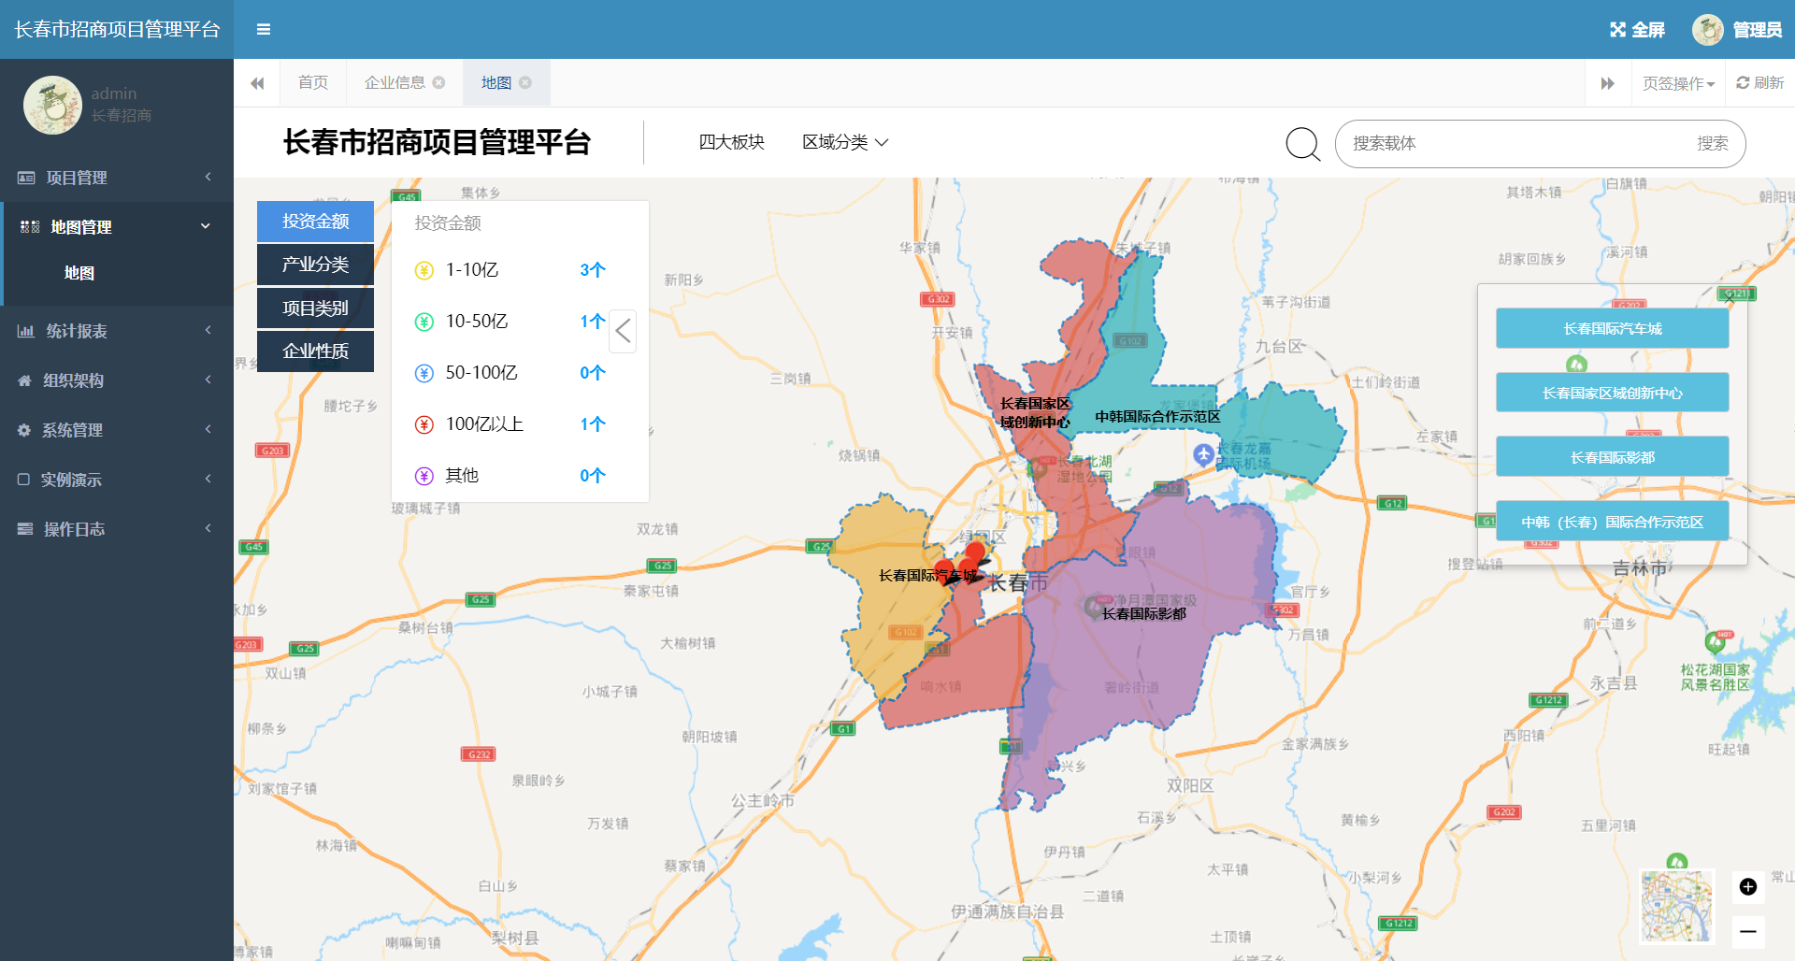Screen dimensions: 1795x961
Task: Click the 100亿以上 red yen icon
Action: (424, 424)
